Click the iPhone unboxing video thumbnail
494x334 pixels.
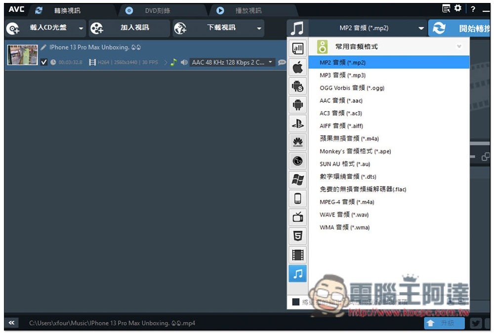point(22,55)
